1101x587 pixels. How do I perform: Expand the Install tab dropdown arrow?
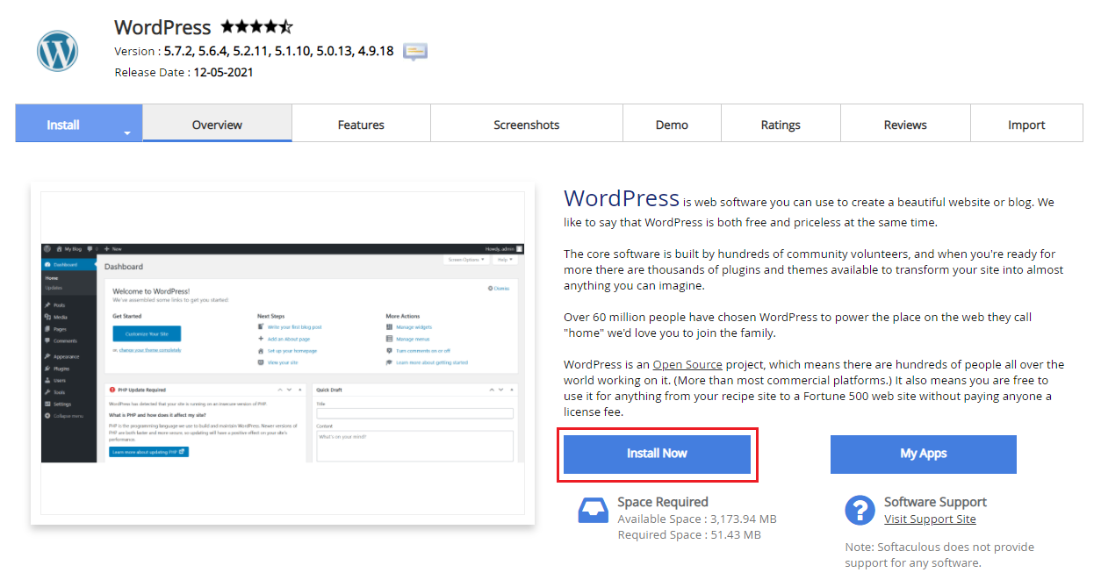coord(127,133)
